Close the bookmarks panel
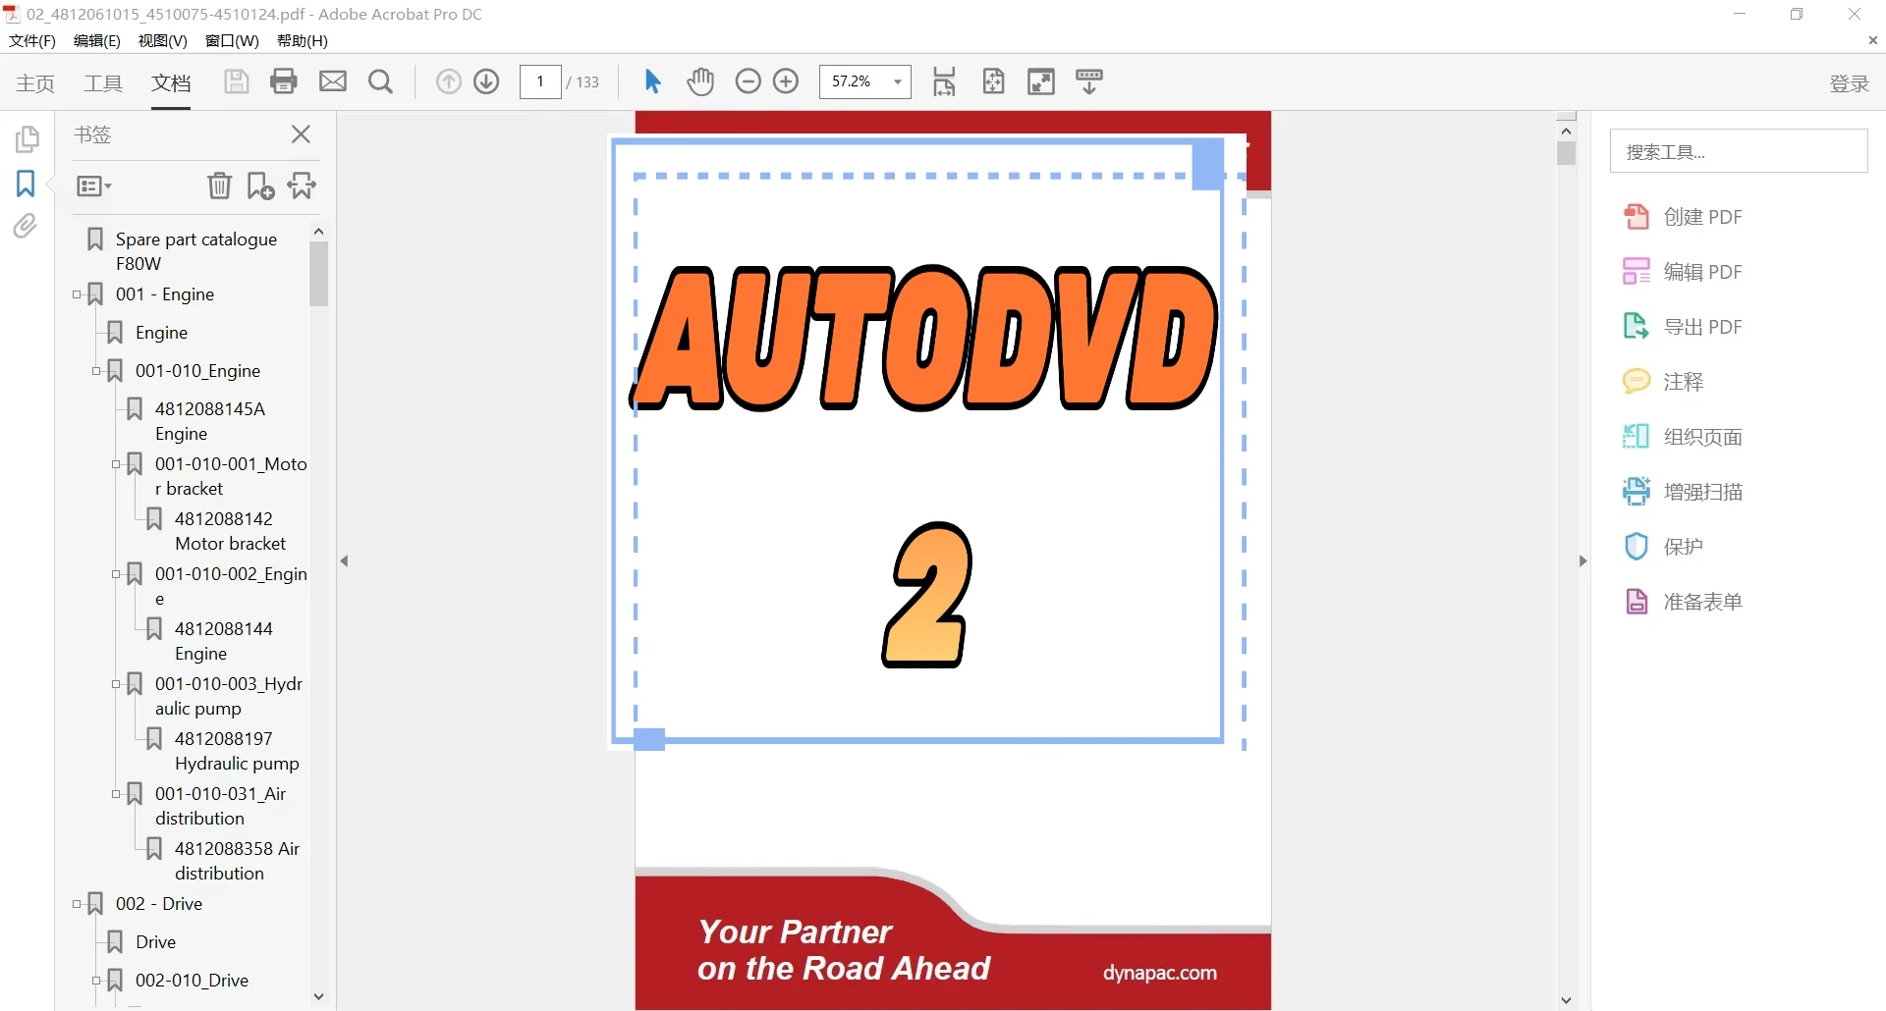This screenshot has width=1886, height=1011. click(x=301, y=134)
